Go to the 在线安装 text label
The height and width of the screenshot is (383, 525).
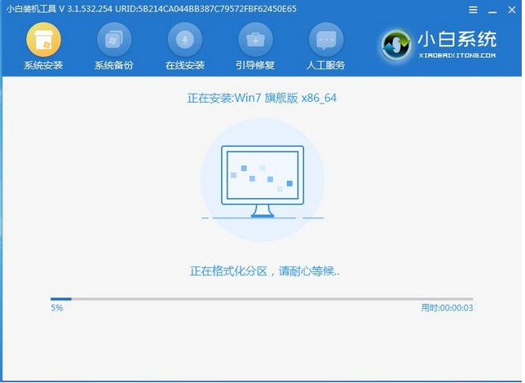click(185, 65)
